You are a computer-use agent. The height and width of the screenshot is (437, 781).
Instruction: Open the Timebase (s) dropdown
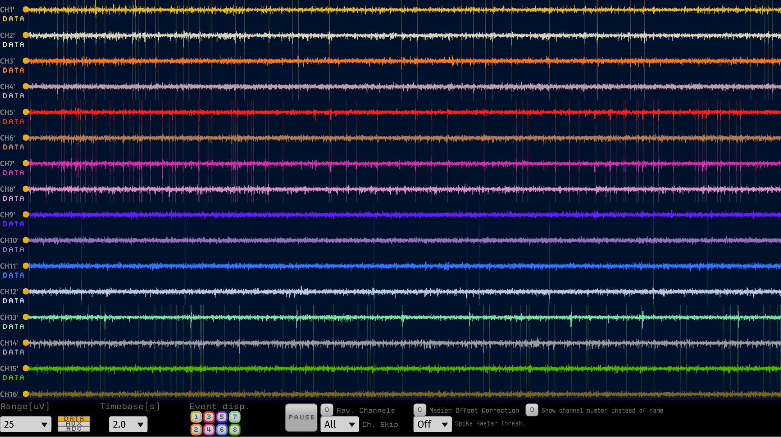128,424
